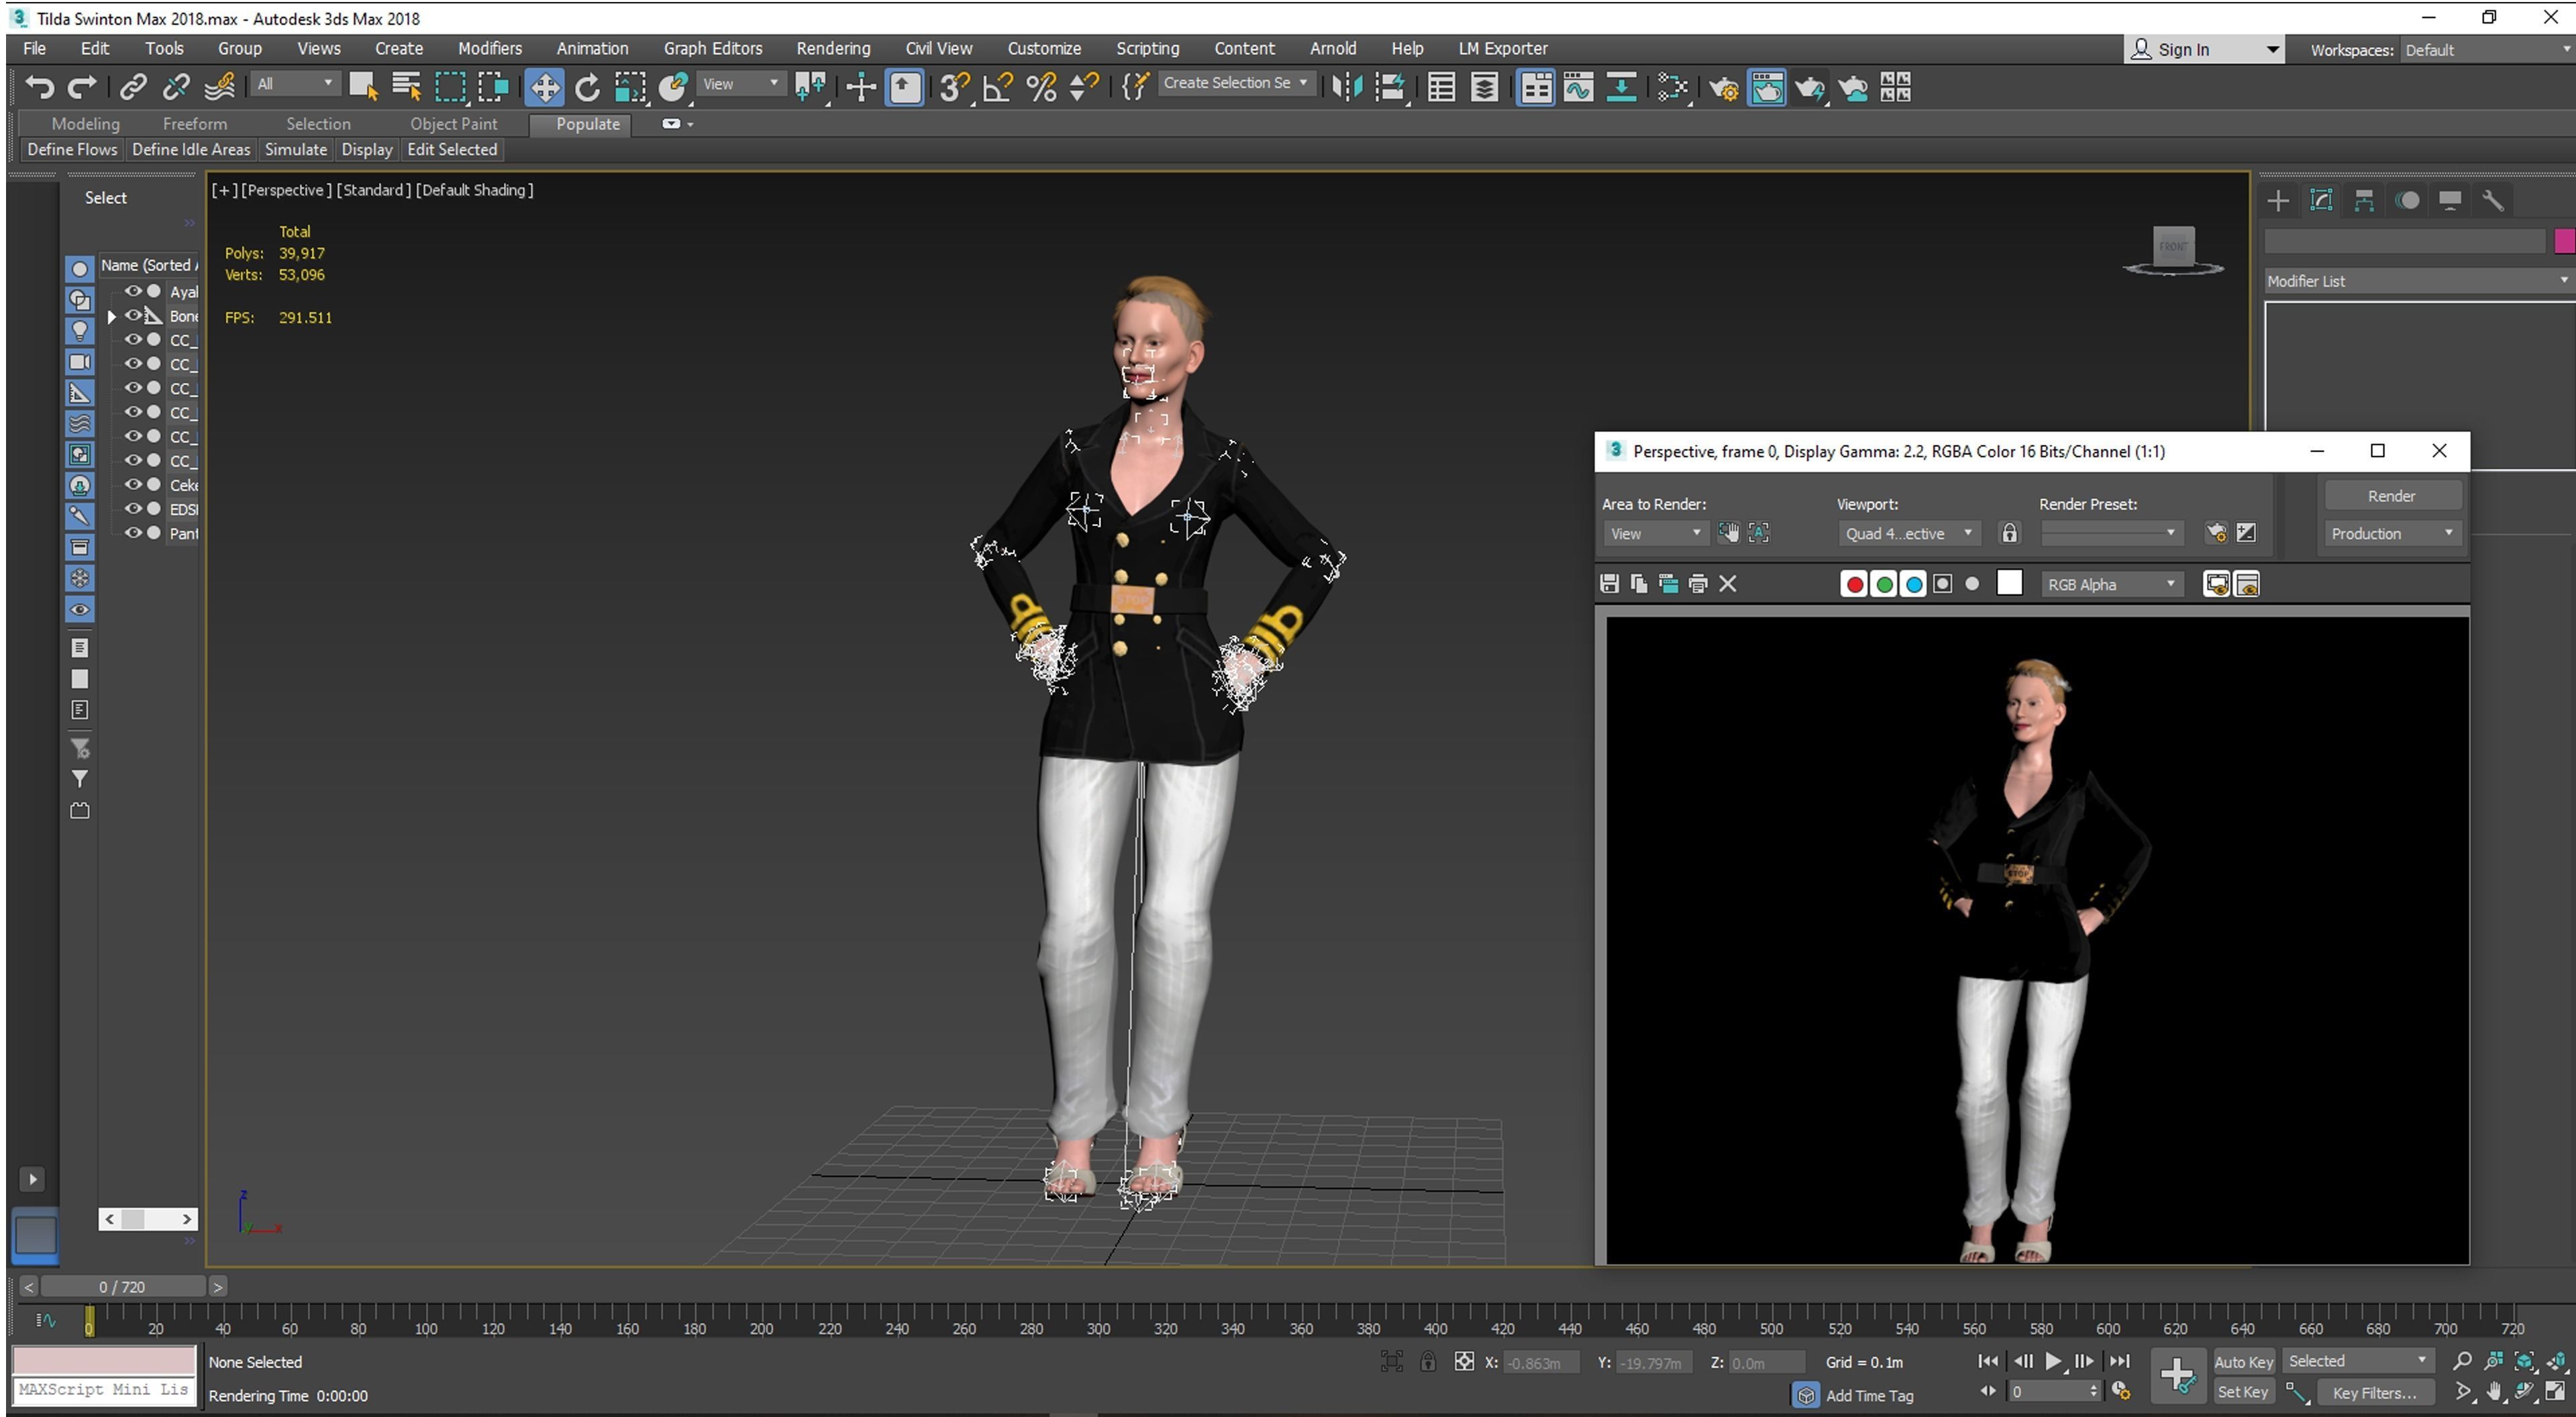Screen dimensions: 2576x1417
Task: Open the Align tool icon
Action: (x=1390, y=87)
